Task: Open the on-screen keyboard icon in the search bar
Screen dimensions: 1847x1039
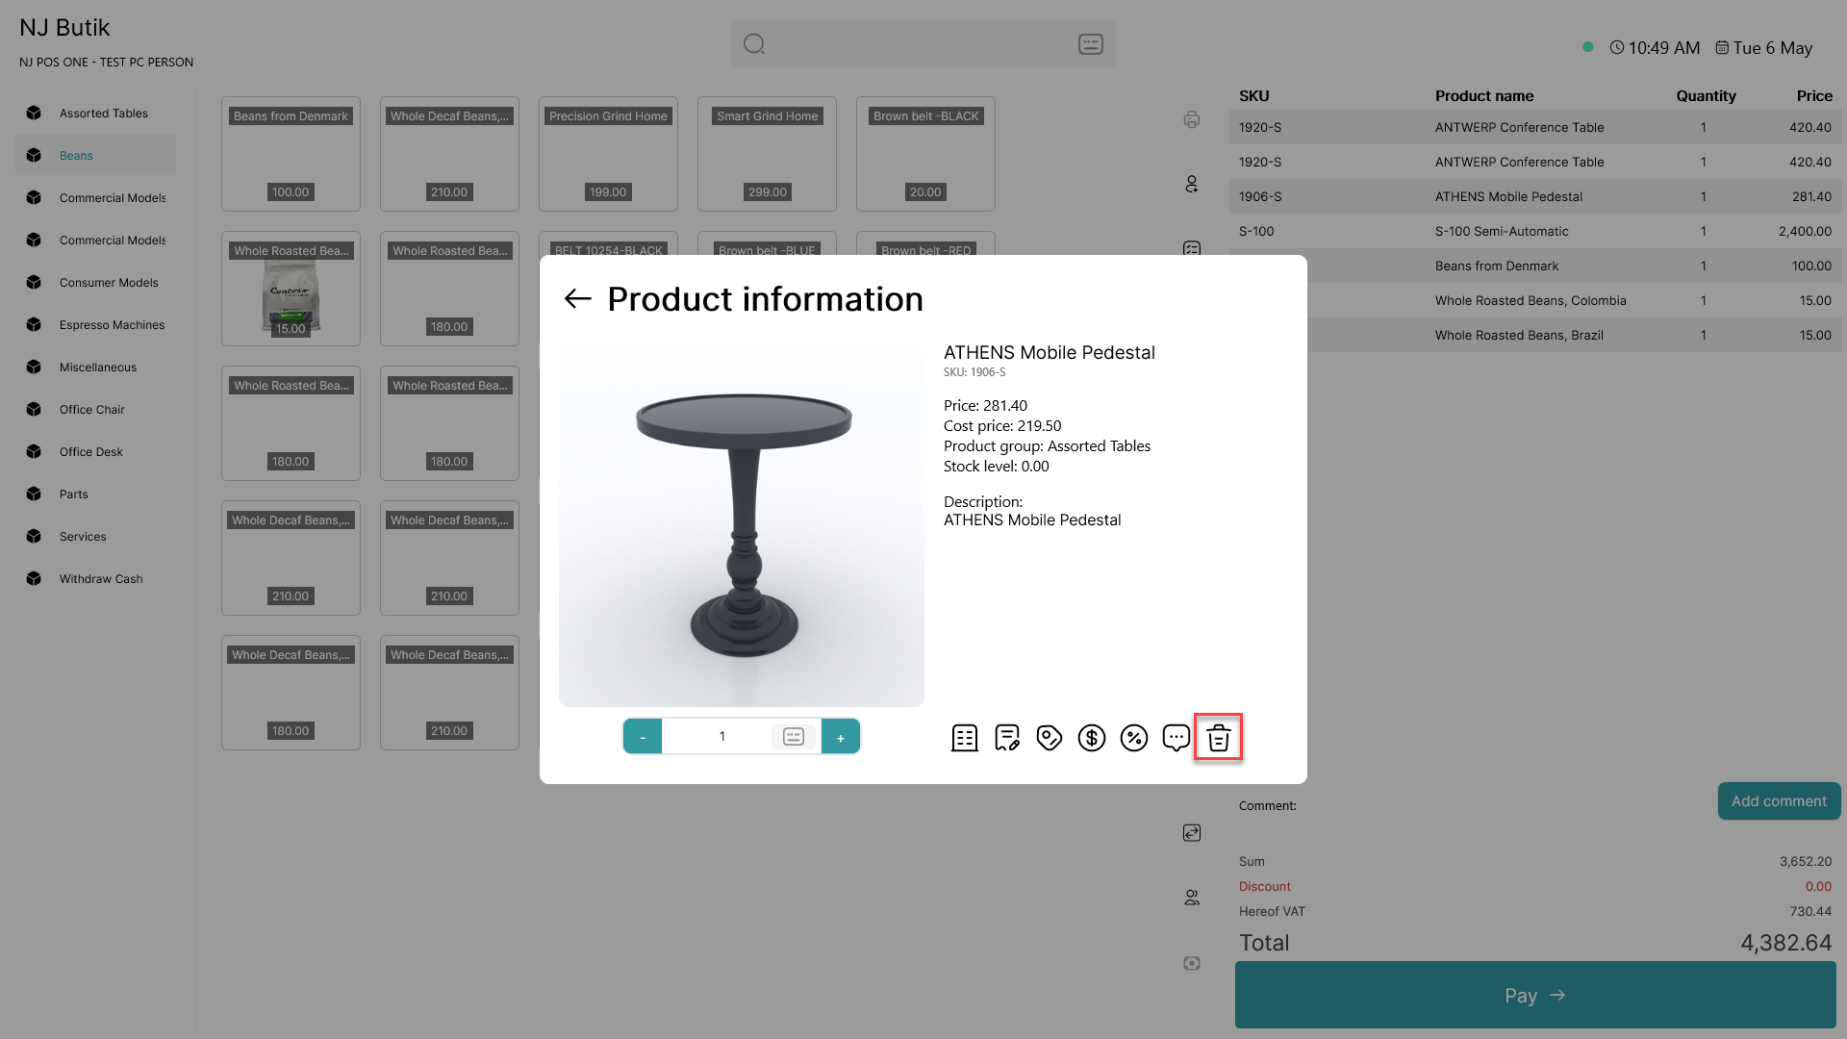Action: 1091,44
